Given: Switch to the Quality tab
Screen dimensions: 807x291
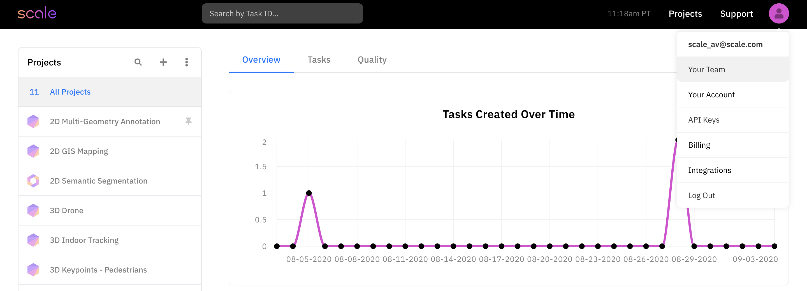Looking at the screenshot, I should pyautogui.click(x=372, y=60).
